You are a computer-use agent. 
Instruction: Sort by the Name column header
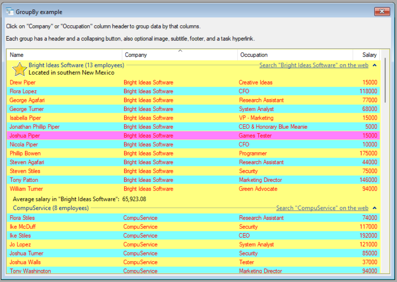point(64,55)
